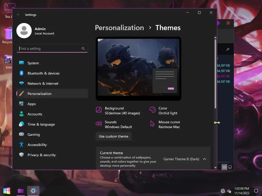The width and height of the screenshot is (262, 196).
Task: Select the Apps menu entry
Action: click(x=31, y=104)
